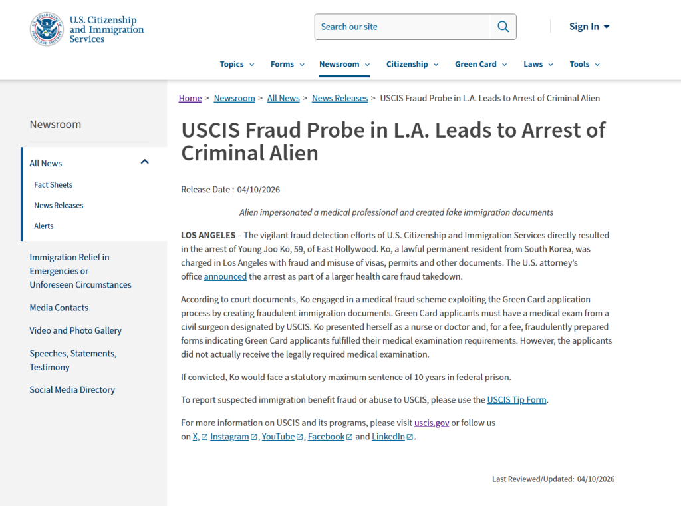Click the external link icon after YouTube
The width and height of the screenshot is (681, 506).
point(300,437)
